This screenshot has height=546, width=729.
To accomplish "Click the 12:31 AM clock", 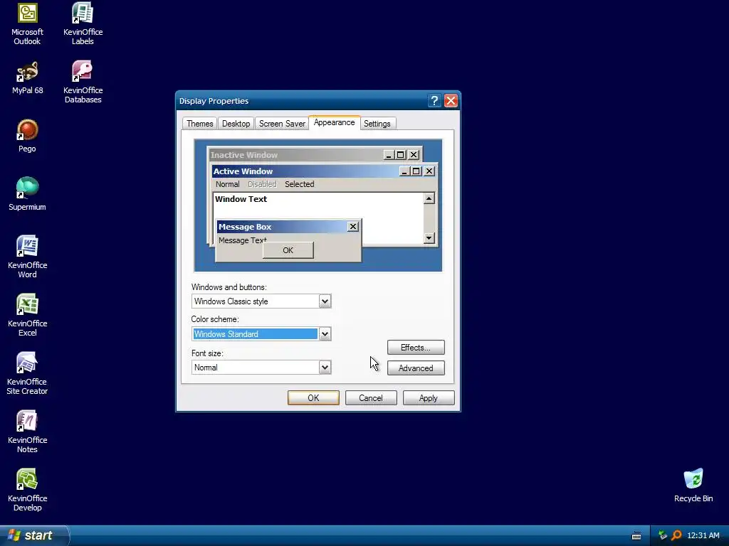I will click(703, 535).
